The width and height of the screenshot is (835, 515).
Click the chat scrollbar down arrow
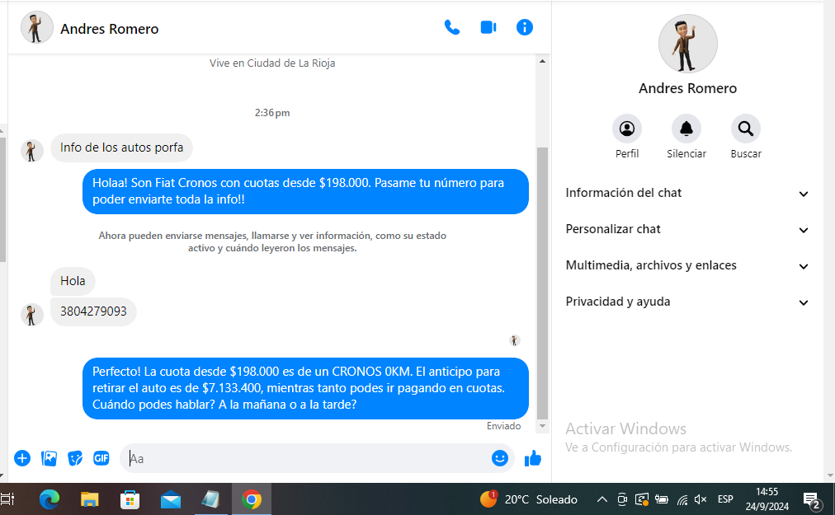pos(542,426)
